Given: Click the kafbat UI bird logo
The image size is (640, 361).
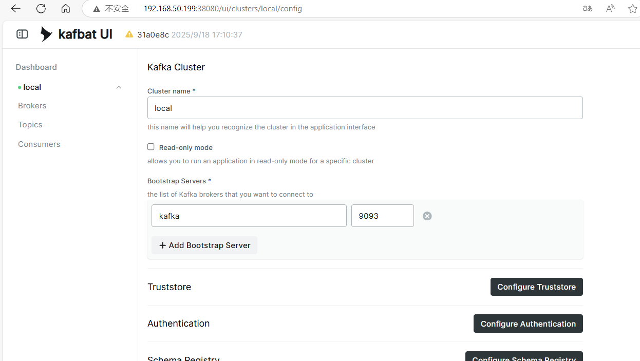Looking at the screenshot, I should click(x=46, y=34).
